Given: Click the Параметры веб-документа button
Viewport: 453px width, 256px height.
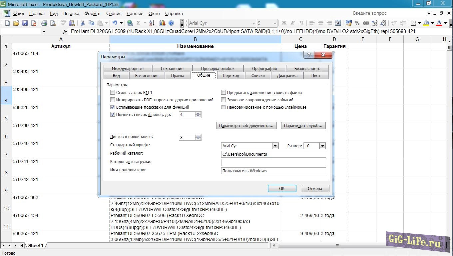Looking at the screenshot, I should [x=246, y=126].
